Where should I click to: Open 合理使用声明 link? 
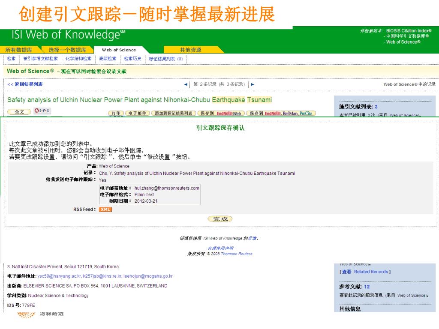pyautogui.click(x=220, y=248)
